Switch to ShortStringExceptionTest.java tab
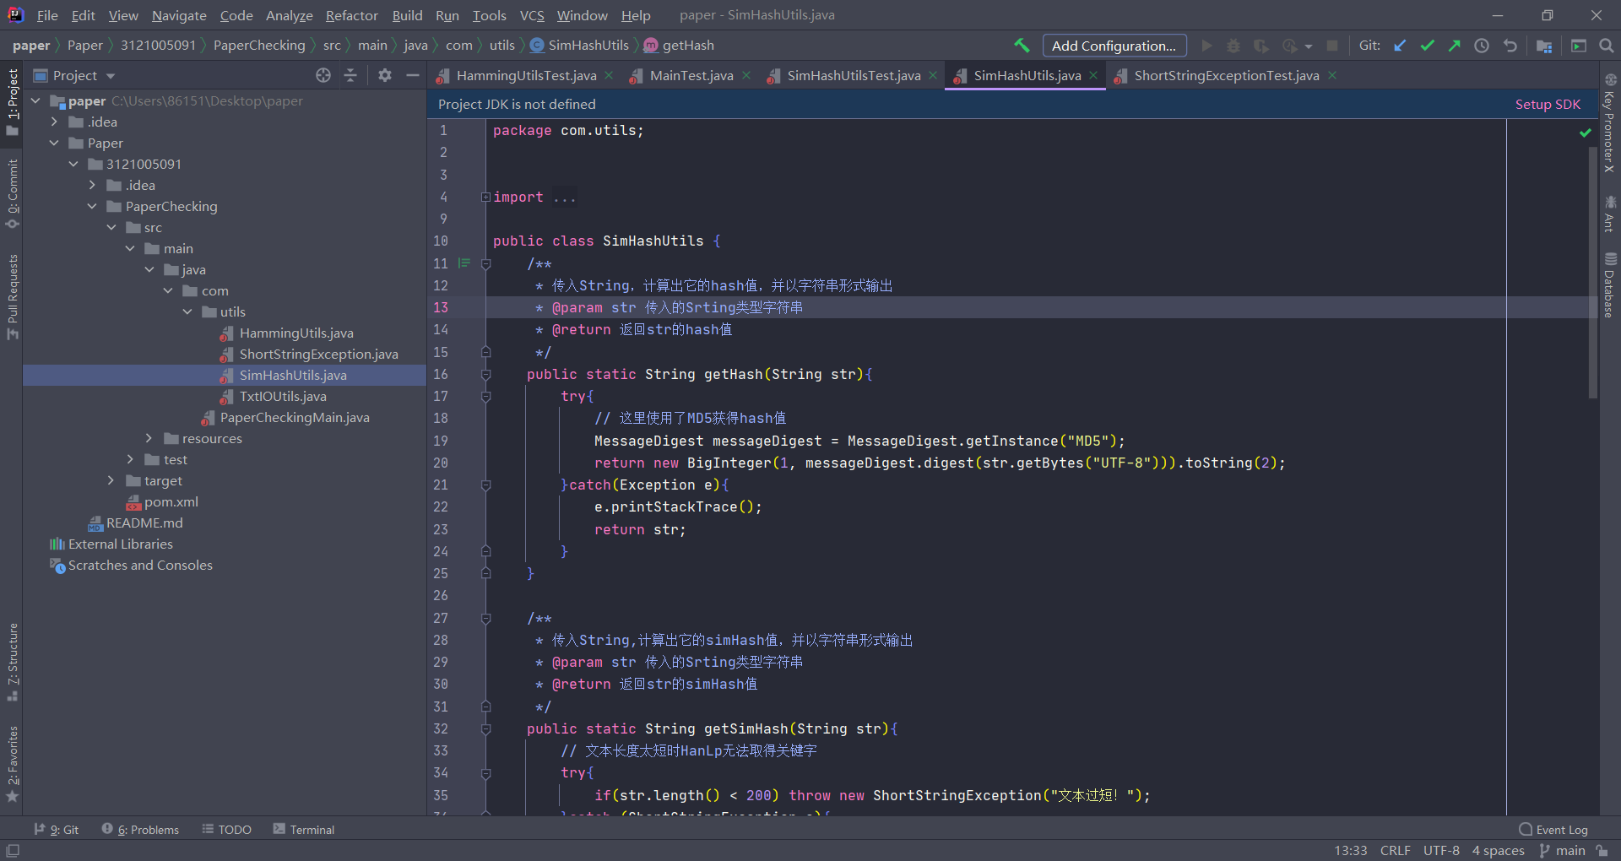1621x861 pixels. (x=1226, y=75)
